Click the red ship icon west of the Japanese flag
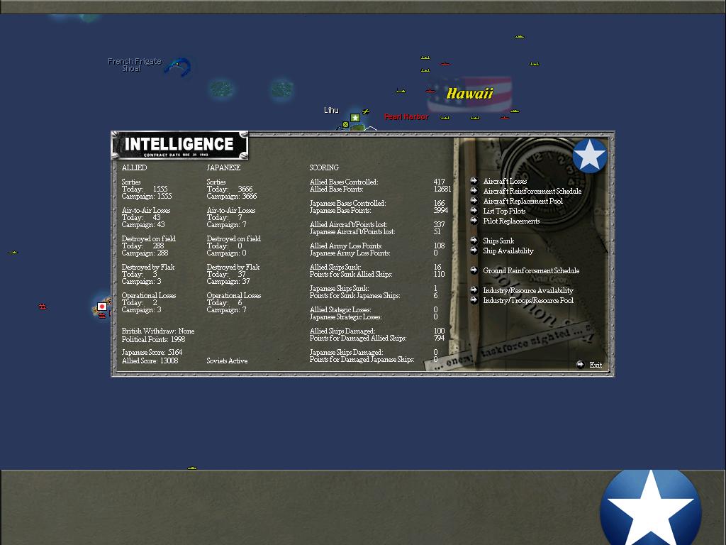This screenshot has width=726, height=545. point(42,307)
